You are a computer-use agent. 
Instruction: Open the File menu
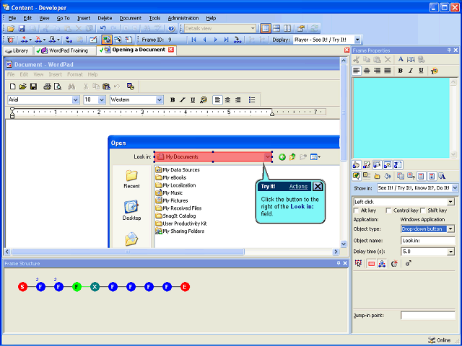click(x=12, y=18)
